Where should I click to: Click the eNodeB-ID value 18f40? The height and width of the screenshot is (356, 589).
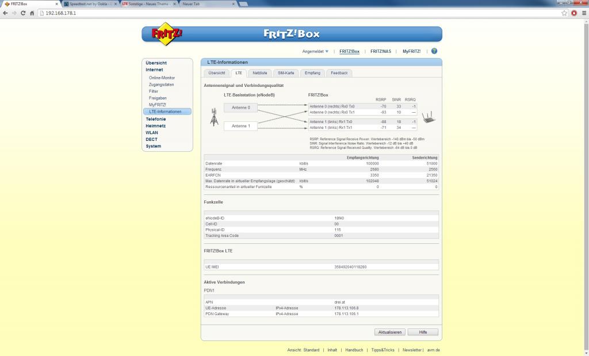point(339,218)
